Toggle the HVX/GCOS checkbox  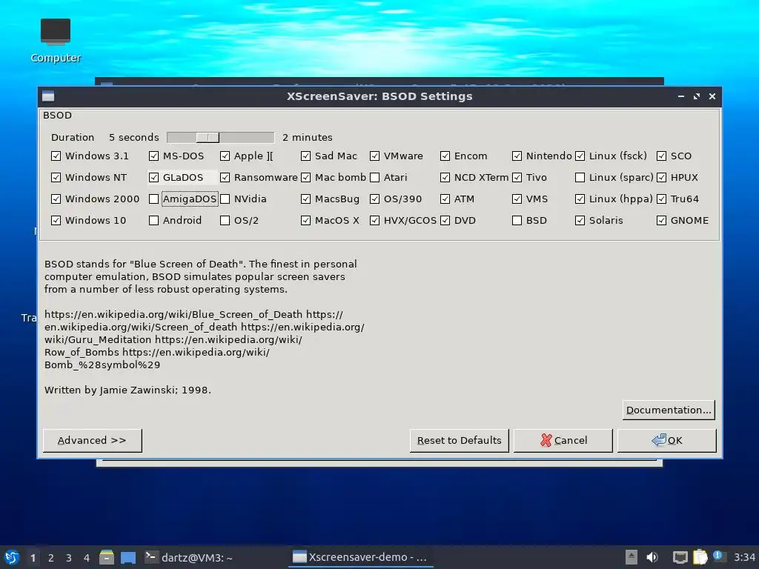374,220
